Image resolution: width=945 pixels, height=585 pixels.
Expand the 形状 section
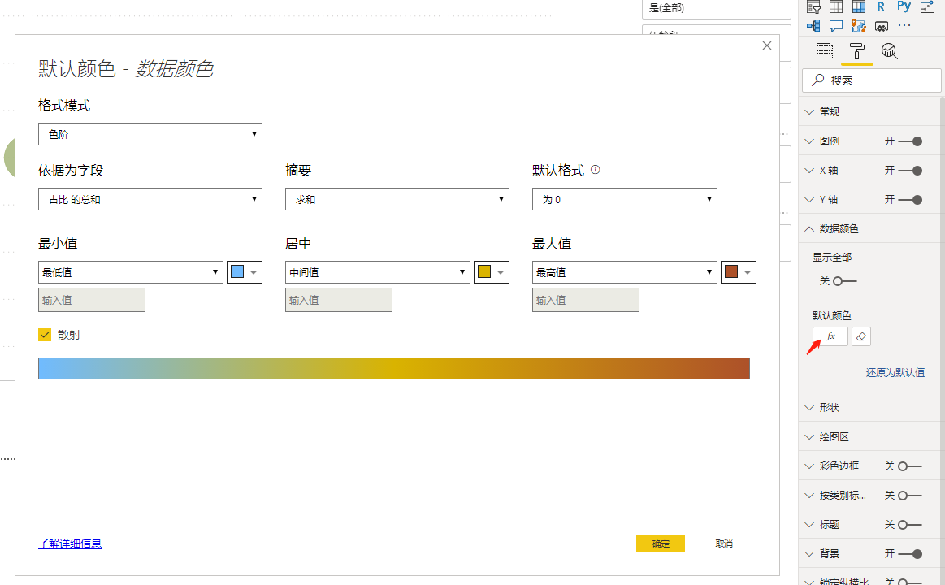click(829, 408)
